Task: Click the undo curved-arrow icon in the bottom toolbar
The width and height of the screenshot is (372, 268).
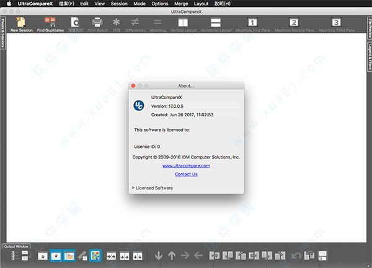Action: click(296, 256)
